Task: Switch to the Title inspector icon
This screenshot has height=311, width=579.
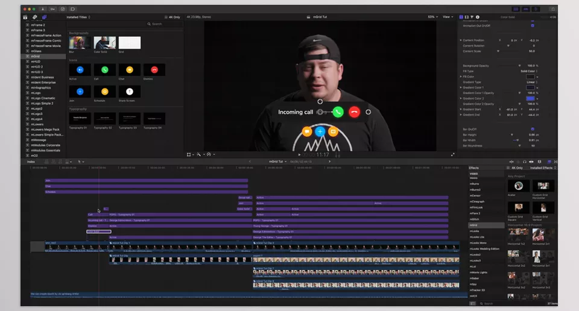Action: tap(461, 17)
